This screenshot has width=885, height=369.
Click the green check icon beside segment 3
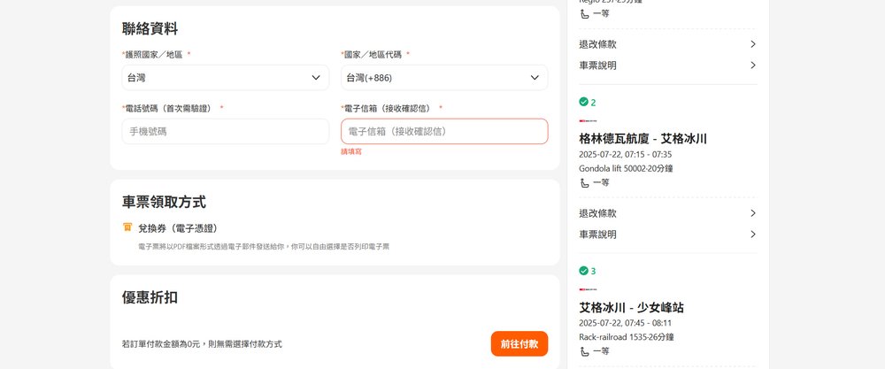coord(583,271)
